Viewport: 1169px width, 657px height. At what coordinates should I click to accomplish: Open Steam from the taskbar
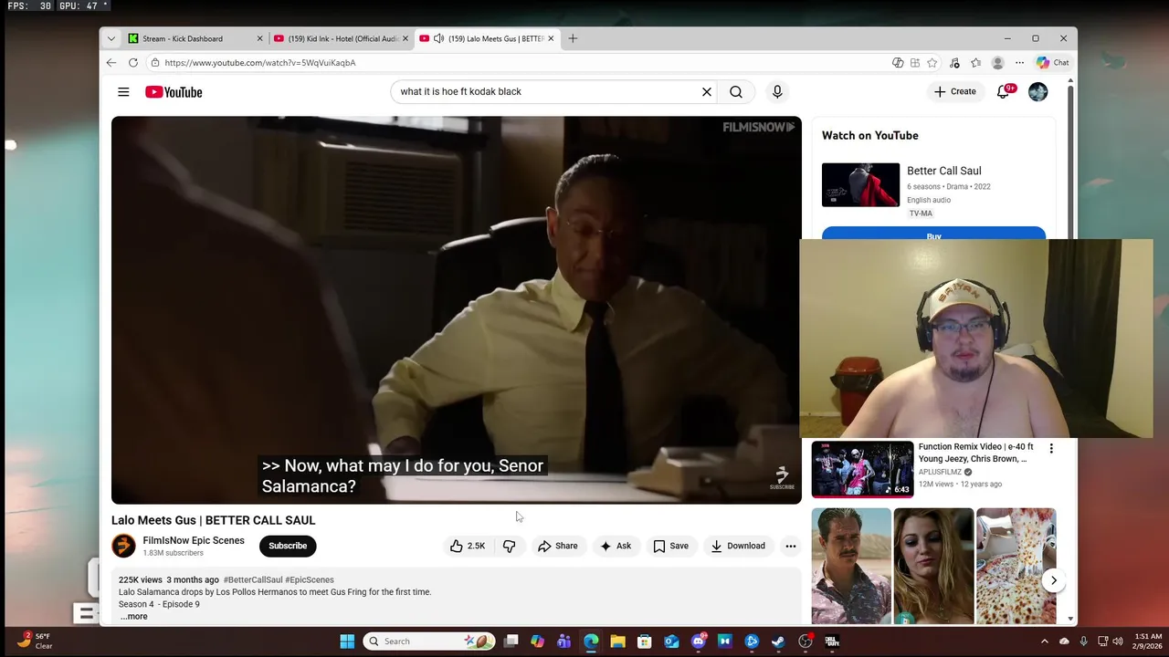click(x=778, y=641)
